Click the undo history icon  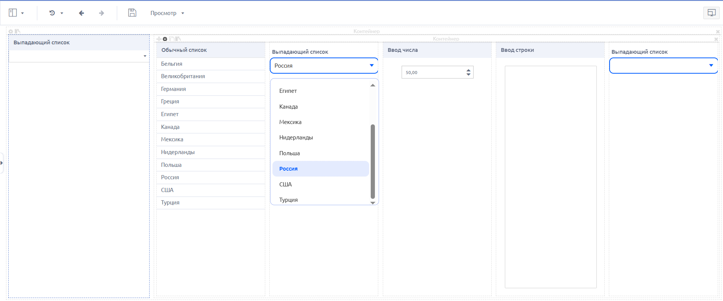(52, 13)
